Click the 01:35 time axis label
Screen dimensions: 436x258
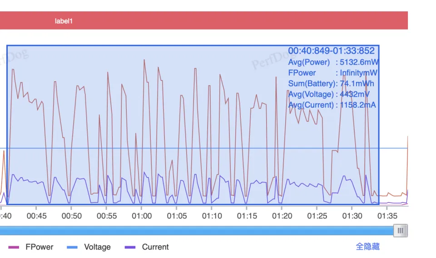[x=387, y=216]
